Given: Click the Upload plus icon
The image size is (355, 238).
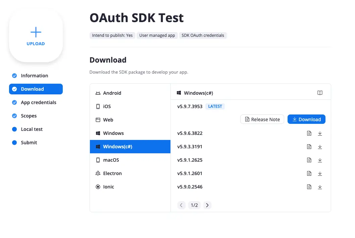Looking at the screenshot, I should coord(36,32).
